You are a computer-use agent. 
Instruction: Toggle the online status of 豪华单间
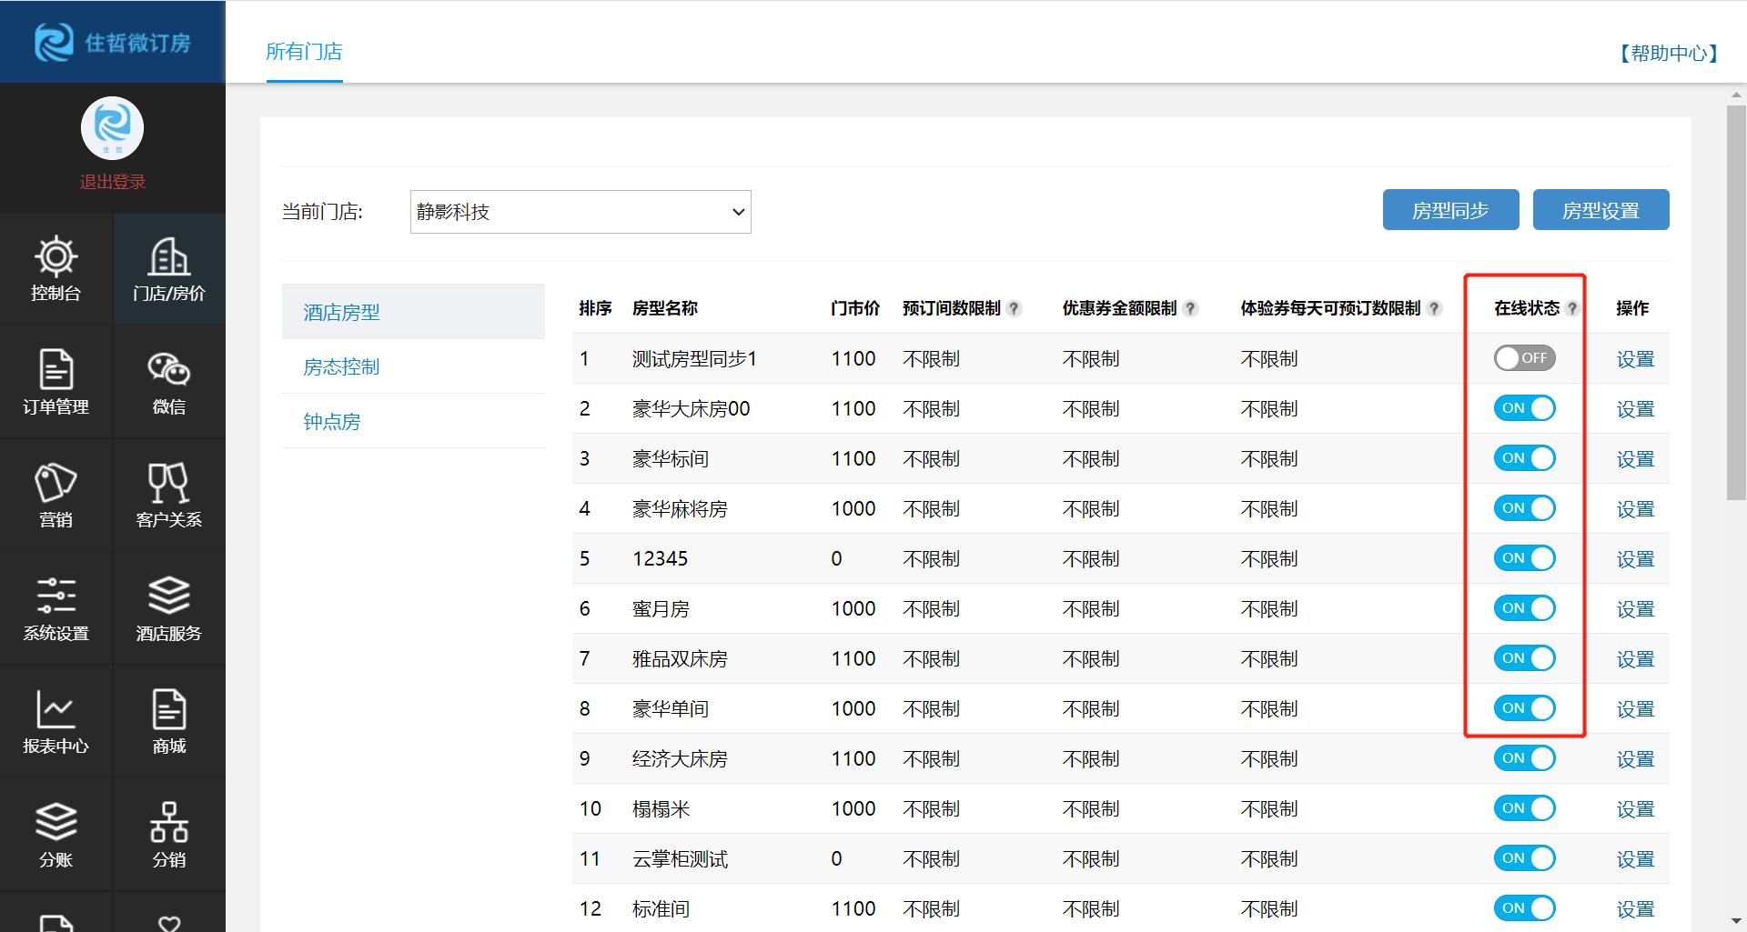coord(1525,708)
